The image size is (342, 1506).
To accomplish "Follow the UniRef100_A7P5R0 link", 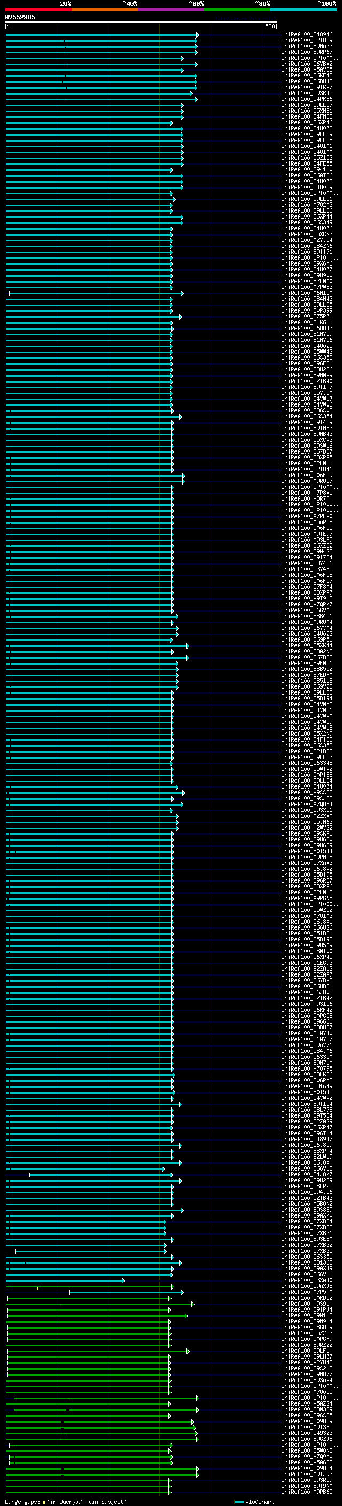I will (x=307, y=1291).
